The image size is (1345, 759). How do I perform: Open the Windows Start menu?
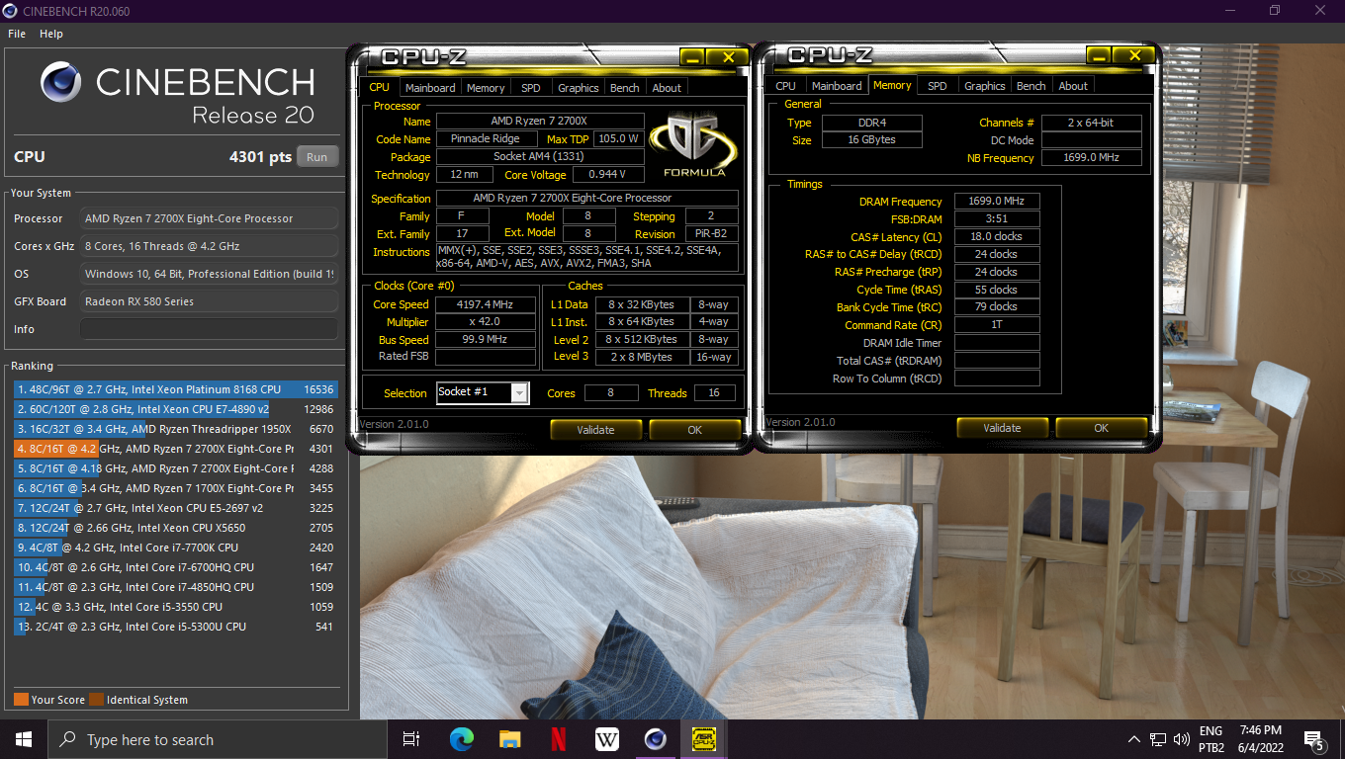click(24, 739)
